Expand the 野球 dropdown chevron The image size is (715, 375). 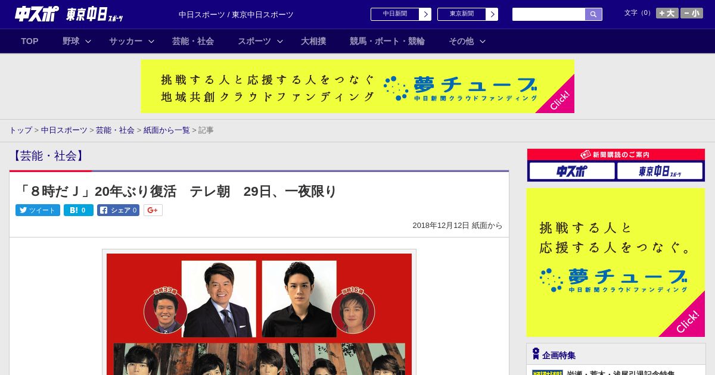88,41
